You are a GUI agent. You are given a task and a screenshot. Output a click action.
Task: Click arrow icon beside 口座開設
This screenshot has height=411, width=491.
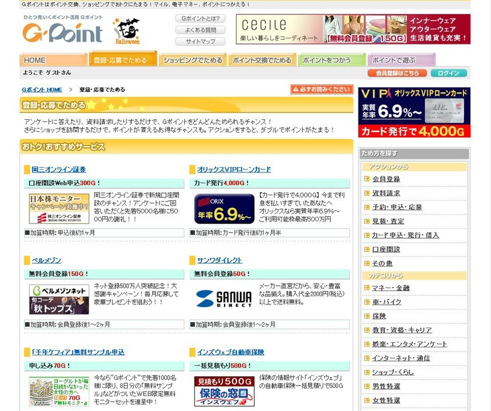click(x=366, y=249)
